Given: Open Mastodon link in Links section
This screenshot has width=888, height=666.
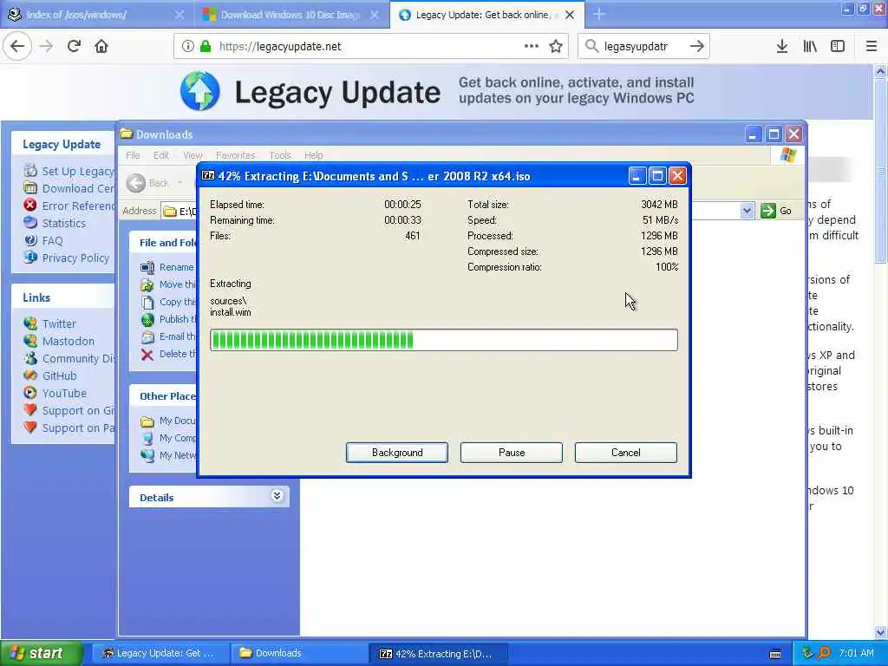Looking at the screenshot, I should (68, 342).
